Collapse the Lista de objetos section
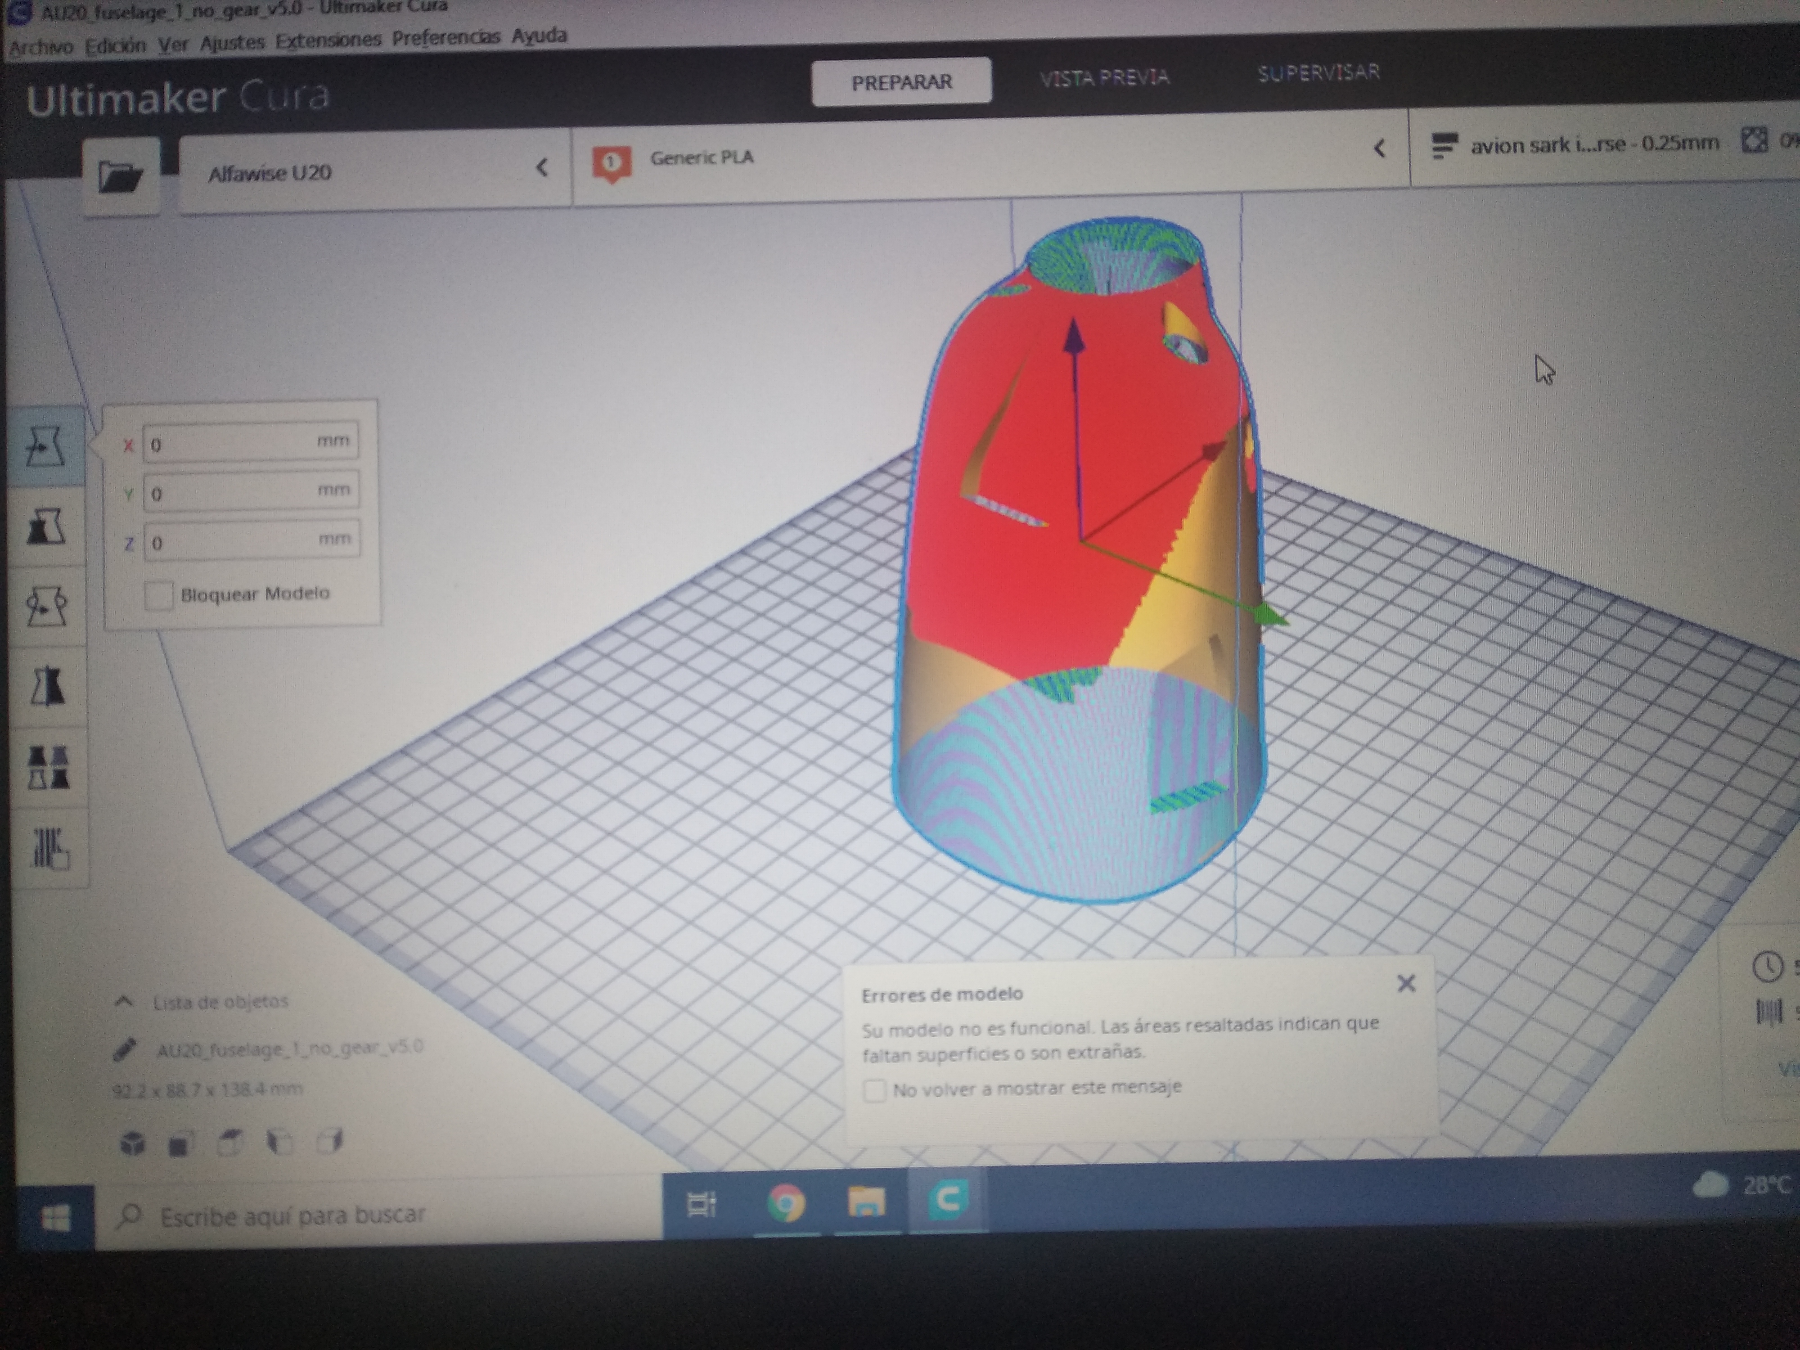This screenshot has height=1350, width=1800. [x=124, y=1002]
